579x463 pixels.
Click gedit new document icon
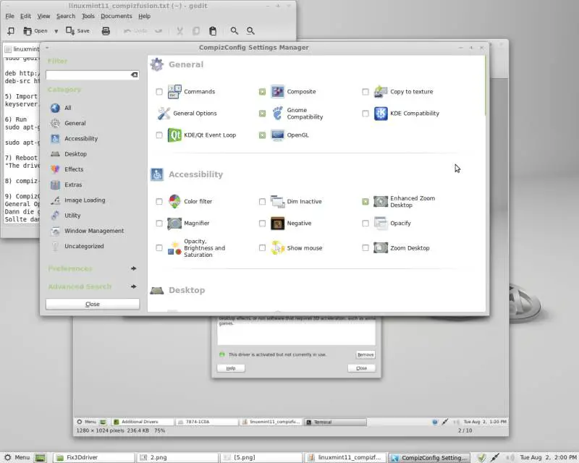(11, 31)
